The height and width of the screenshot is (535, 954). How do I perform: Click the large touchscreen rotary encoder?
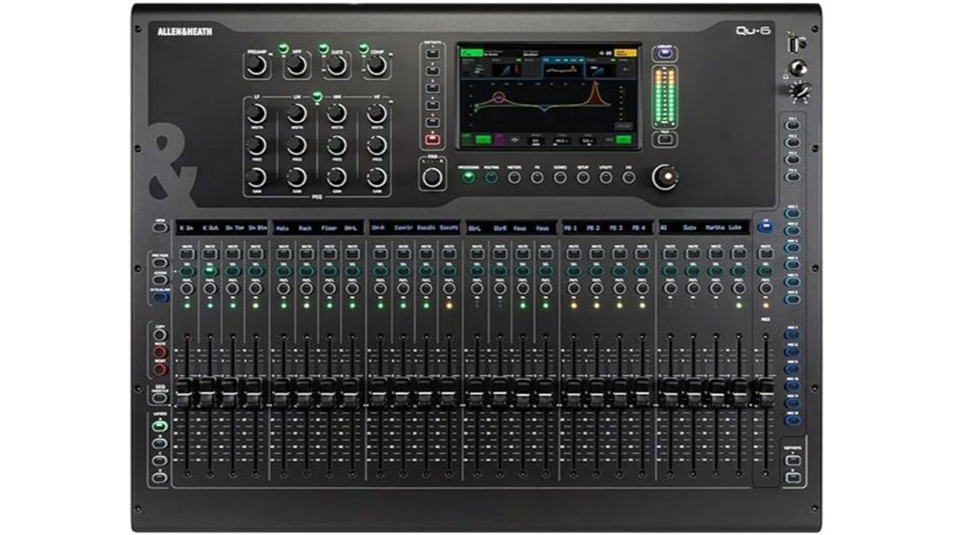pos(664,176)
